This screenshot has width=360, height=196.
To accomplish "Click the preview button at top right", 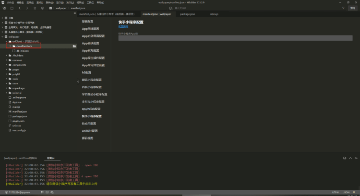I will pyautogui.click(x=353, y=8).
